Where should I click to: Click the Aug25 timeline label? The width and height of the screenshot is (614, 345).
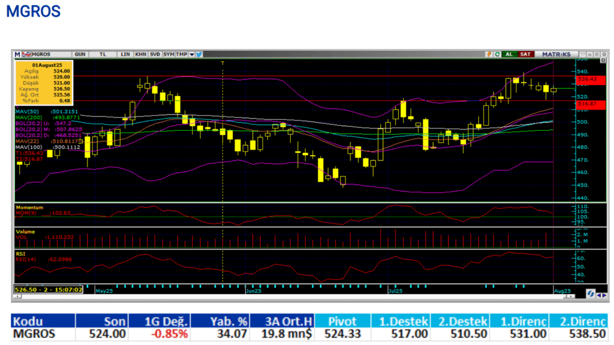(x=562, y=291)
